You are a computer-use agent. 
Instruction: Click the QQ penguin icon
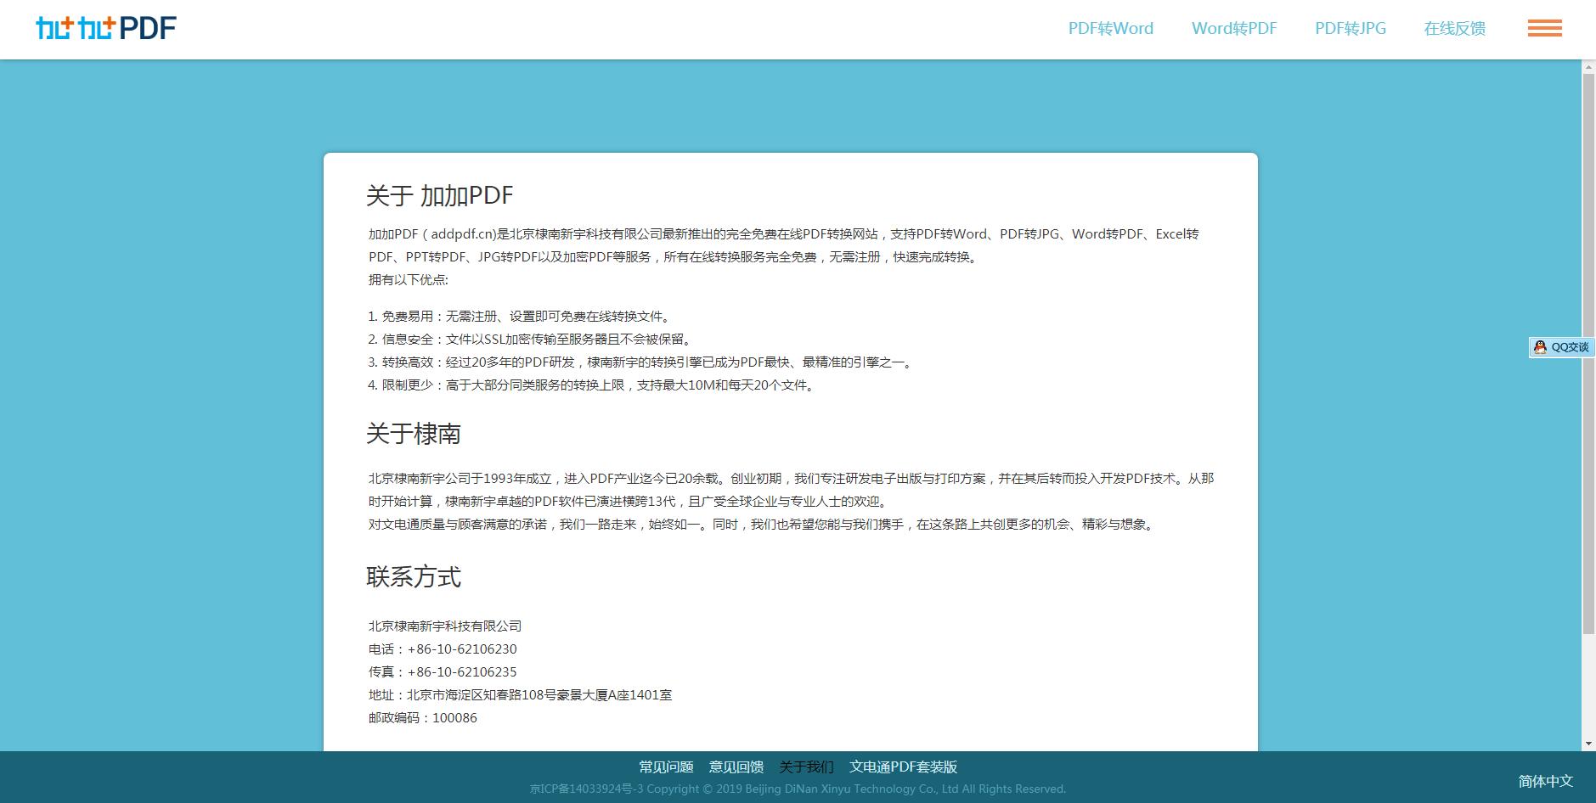(1540, 347)
